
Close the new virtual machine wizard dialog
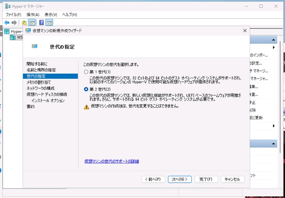coord(245,31)
